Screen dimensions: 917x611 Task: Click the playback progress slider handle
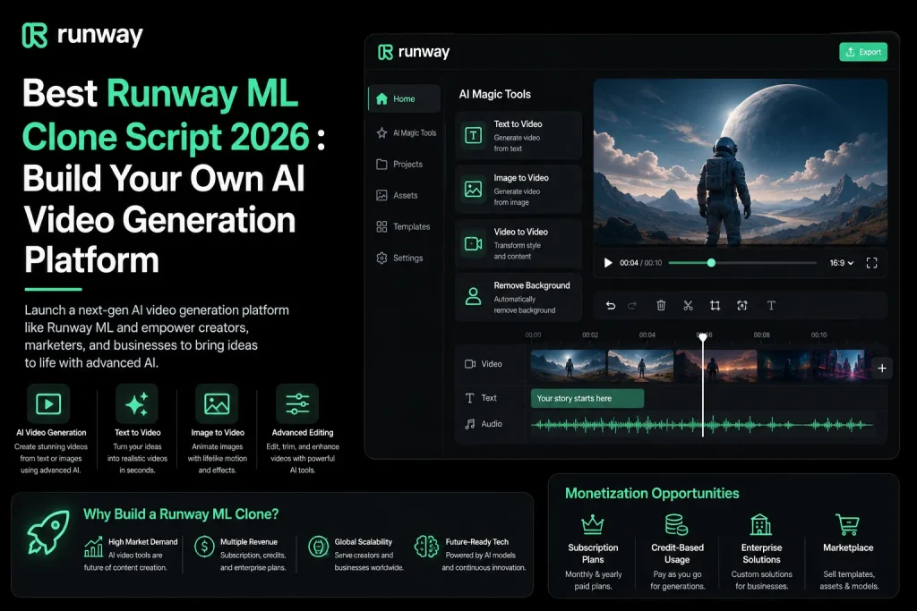(x=711, y=263)
